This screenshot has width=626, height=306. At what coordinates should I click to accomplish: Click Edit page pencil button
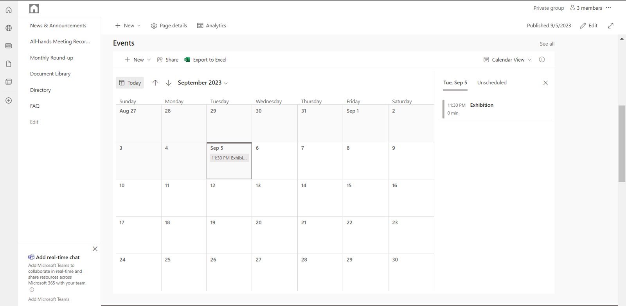coord(589,26)
